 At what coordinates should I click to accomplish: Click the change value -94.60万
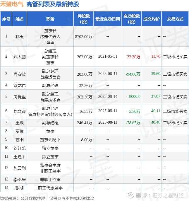pos(133,74)
